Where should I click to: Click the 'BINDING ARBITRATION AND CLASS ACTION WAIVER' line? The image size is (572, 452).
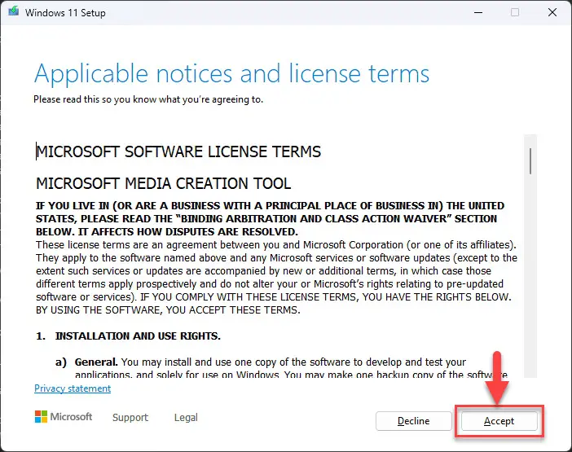[x=266, y=219]
